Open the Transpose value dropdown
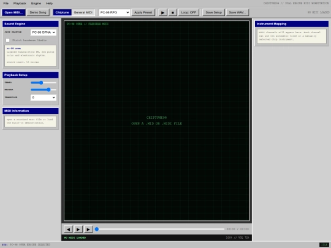The image size is (331, 248). pos(44,97)
